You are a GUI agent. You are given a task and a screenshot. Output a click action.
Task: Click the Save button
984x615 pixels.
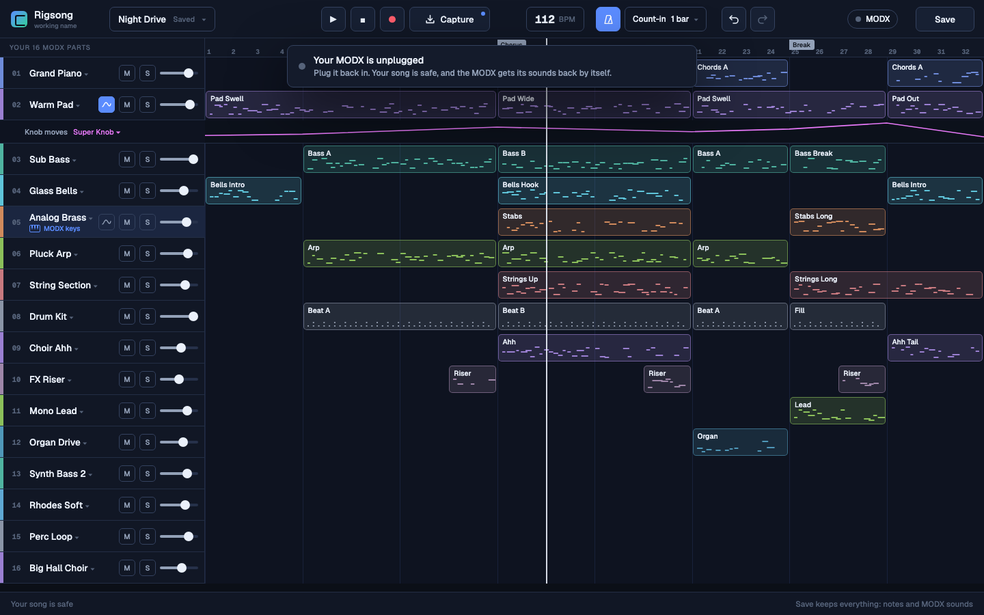click(944, 19)
